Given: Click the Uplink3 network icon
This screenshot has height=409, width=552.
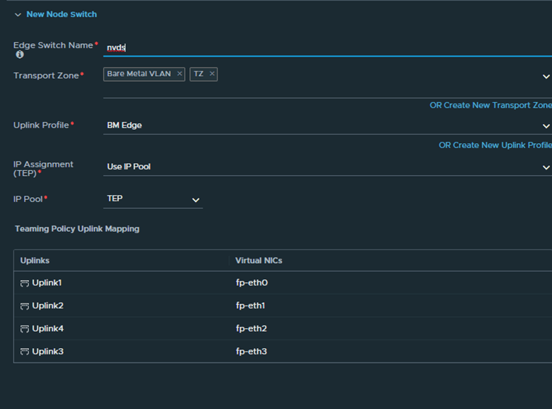Looking at the screenshot, I should [25, 352].
